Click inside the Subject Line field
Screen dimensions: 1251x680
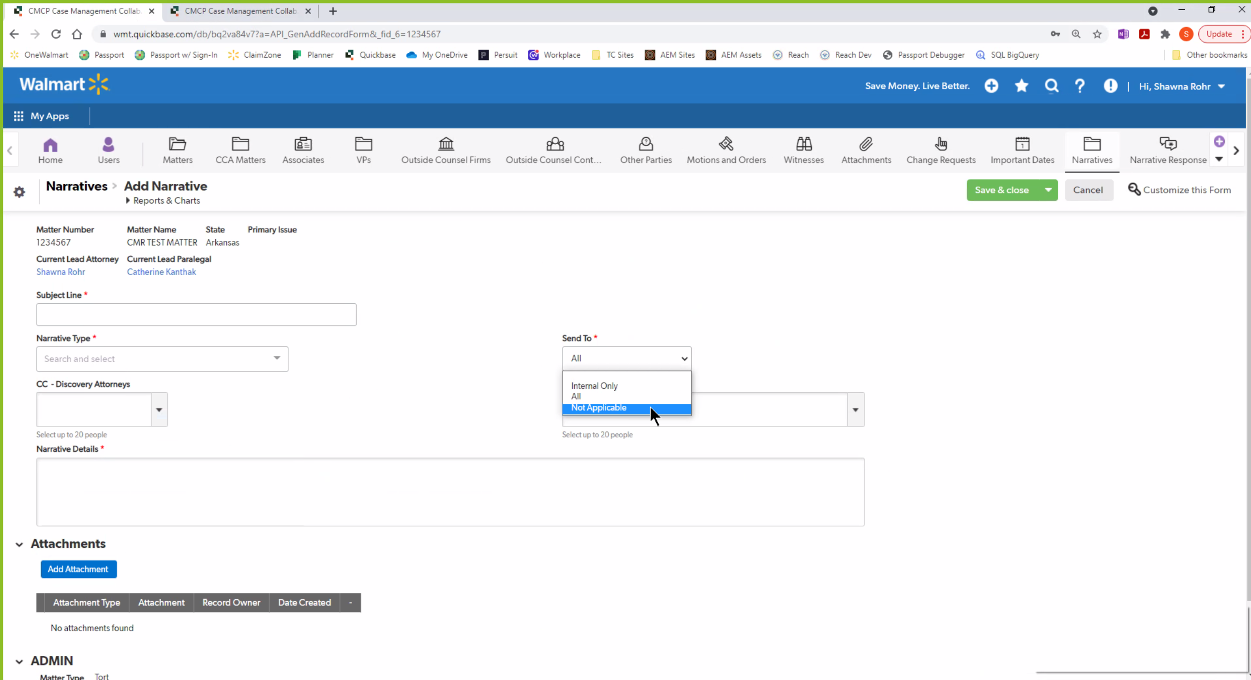click(196, 314)
